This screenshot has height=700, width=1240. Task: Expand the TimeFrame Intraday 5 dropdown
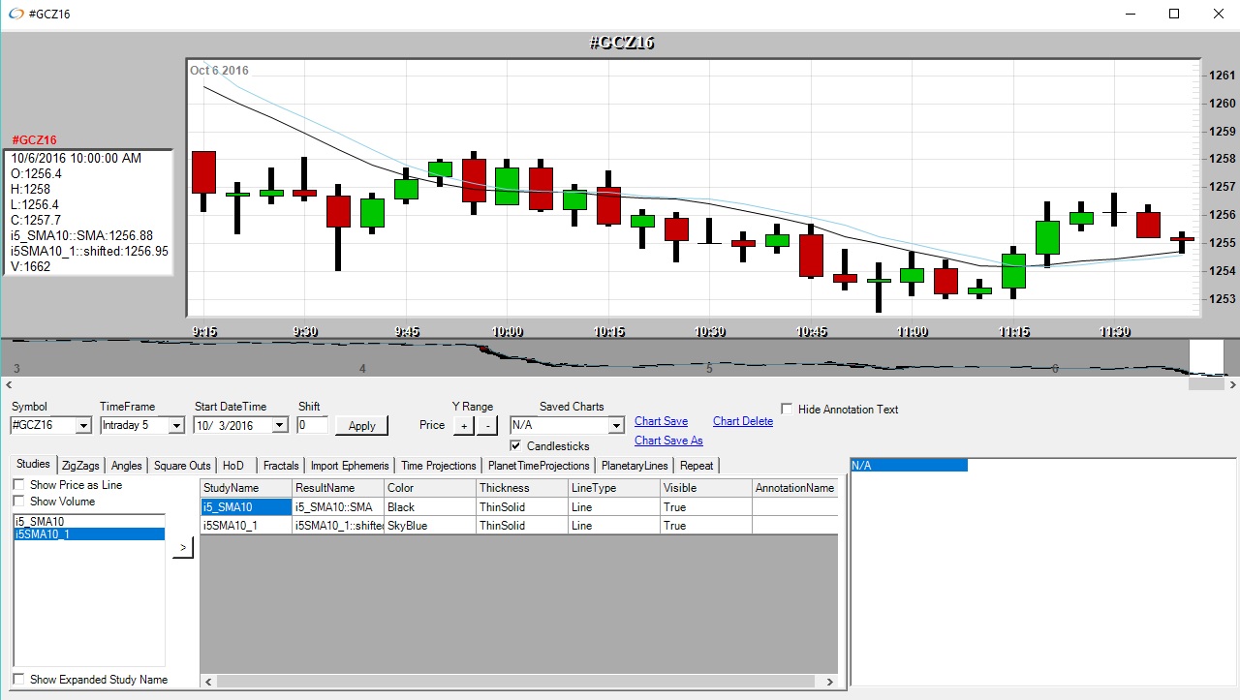point(175,426)
